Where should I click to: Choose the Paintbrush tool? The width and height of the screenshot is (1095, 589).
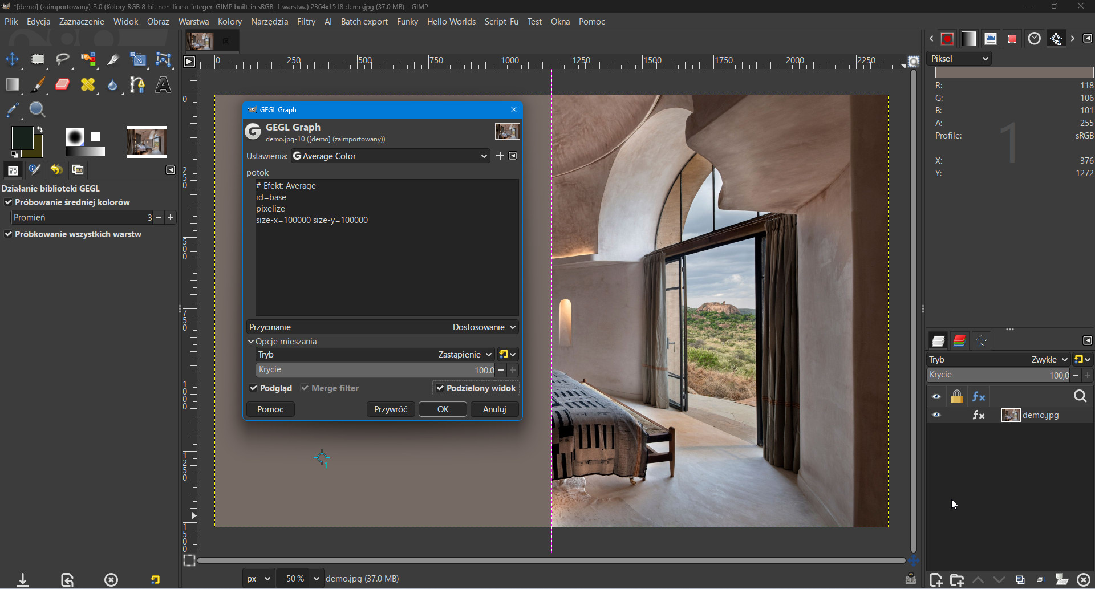[x=38, y=85]
